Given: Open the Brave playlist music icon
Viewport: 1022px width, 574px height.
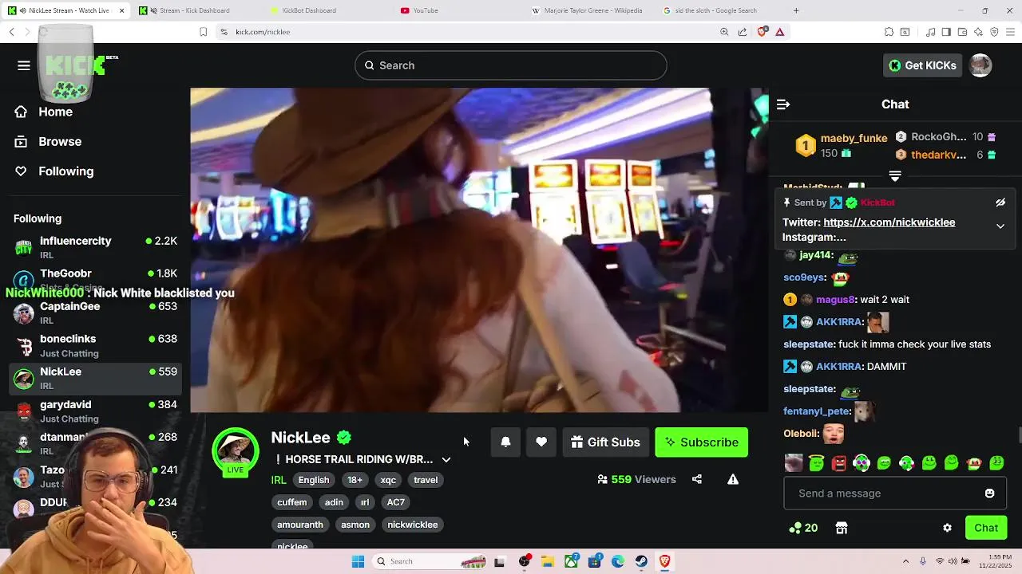Looking at the screenshot, I should click(x=930, y=32).
